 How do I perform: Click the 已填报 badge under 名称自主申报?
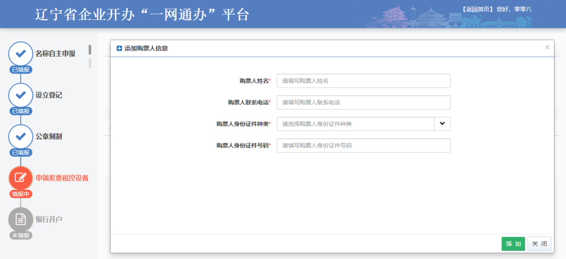coord(20,70)
